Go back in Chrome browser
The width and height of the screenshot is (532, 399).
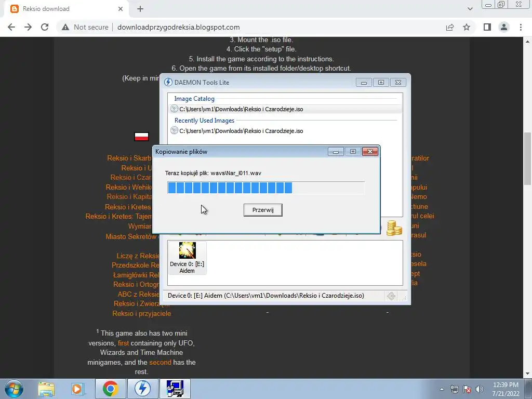(x=11, y=27)
